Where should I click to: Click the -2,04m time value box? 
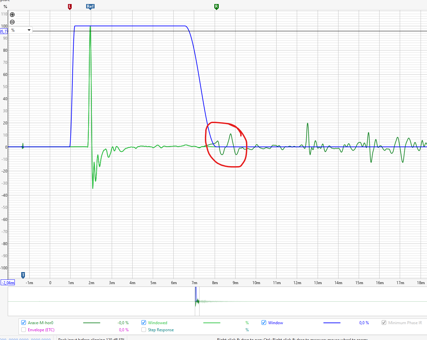8,283
